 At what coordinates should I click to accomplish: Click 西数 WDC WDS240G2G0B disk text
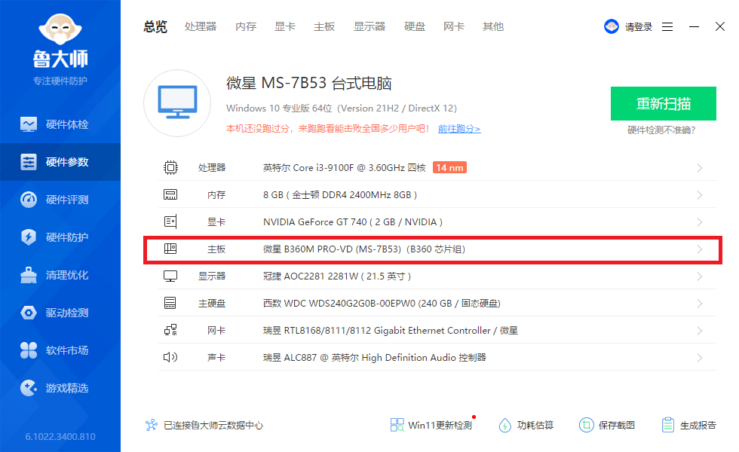coord(382,304)
